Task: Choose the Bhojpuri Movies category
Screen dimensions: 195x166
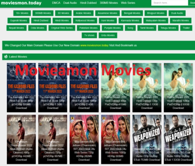Action: coord(156,13)
